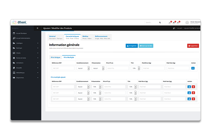This screenshot has width=212, height=140.
Task: Open Conditionnement dropdown in the new price row
Action: coord(83,68)
